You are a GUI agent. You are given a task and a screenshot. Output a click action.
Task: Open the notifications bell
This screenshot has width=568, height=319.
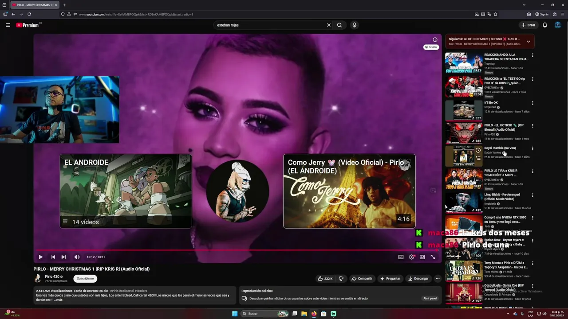[545, 25]
